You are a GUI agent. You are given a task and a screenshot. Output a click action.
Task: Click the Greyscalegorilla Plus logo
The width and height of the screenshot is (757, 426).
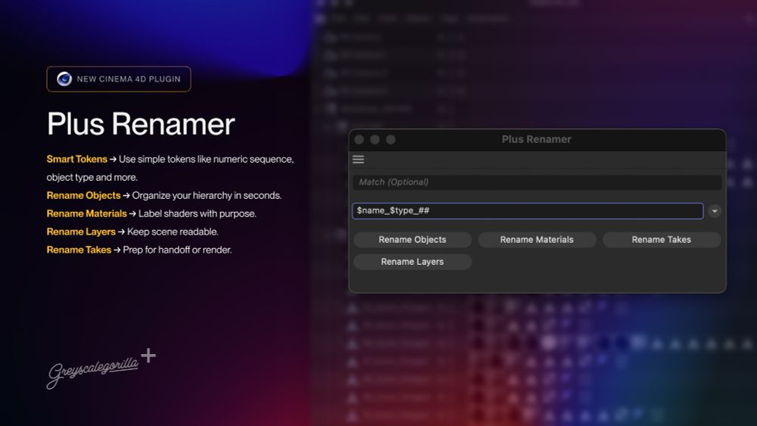point(101,368)
